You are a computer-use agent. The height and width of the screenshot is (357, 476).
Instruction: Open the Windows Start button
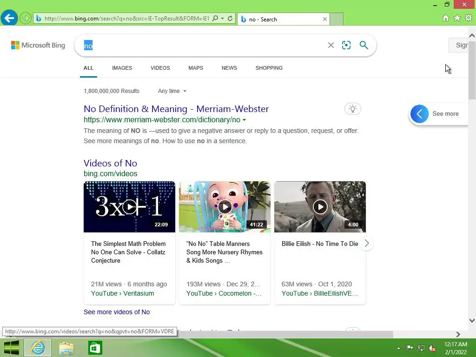pyautogui.click(x=11, y=348)
